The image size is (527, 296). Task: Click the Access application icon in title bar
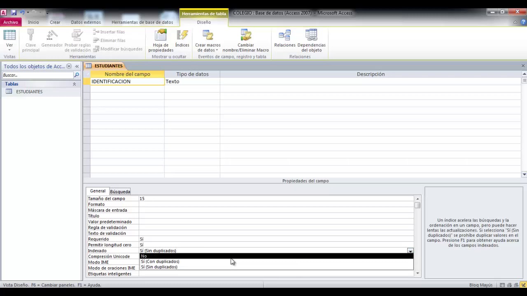point(4,13)
